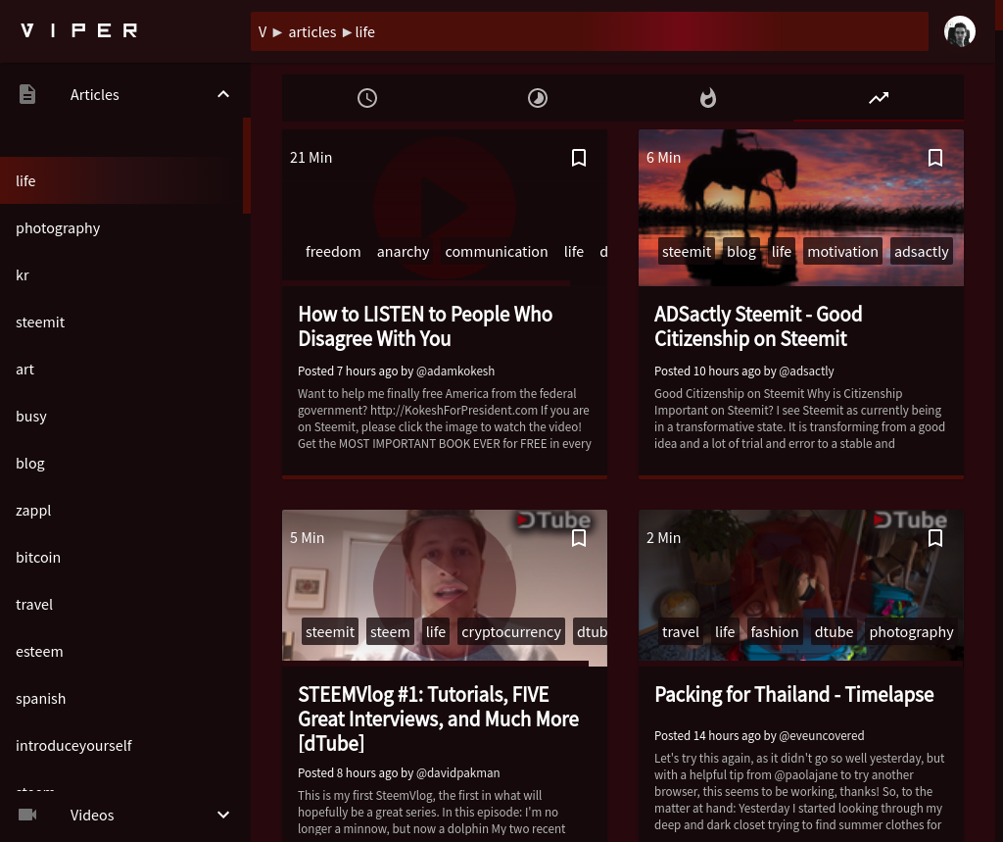
Task: Select the trending-up arrow tab
Action: 879,98
